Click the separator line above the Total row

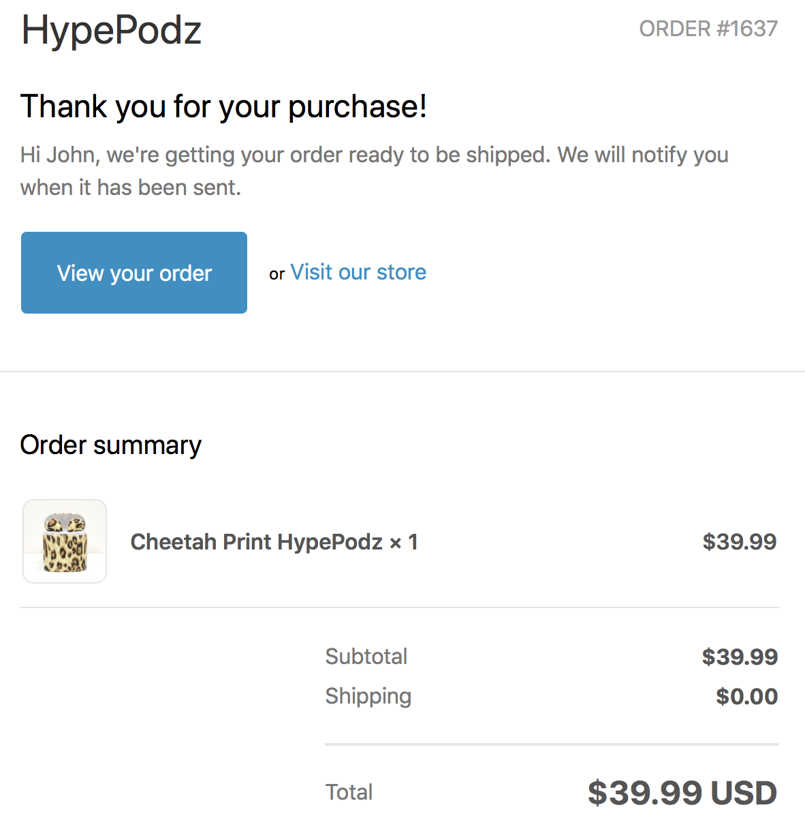tap(552, 744)
